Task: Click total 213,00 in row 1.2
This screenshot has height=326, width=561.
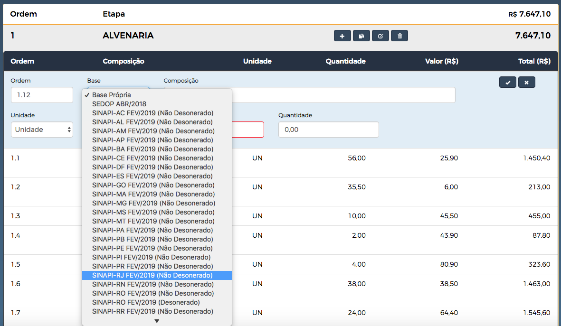Action: (539, 187)
